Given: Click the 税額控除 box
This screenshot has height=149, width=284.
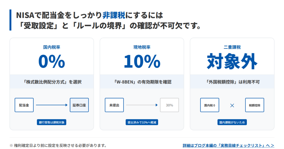Looking at the screenshot, I should [x=255, y=105].
